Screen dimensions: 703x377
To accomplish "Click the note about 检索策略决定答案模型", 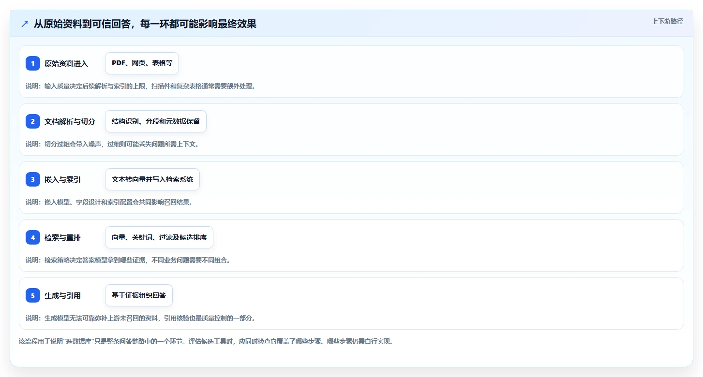I will (128, 260).
